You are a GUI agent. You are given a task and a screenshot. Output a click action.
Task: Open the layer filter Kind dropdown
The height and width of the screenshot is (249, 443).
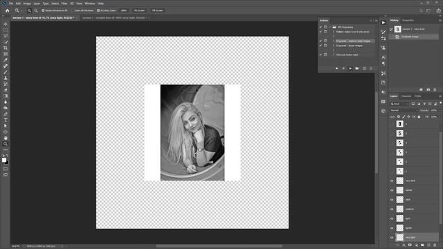tap(399, 104)
